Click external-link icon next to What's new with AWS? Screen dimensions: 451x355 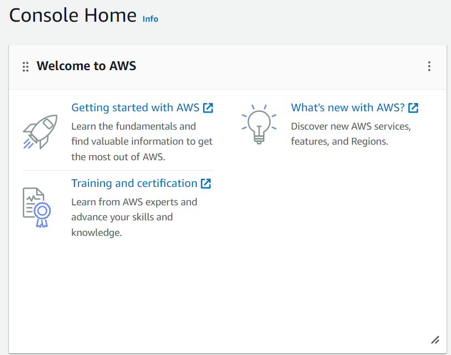pyautogui.click(x=413, y=108)
